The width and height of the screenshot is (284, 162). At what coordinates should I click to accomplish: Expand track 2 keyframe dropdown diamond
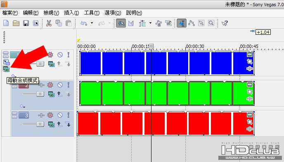[x=22, y=106]
